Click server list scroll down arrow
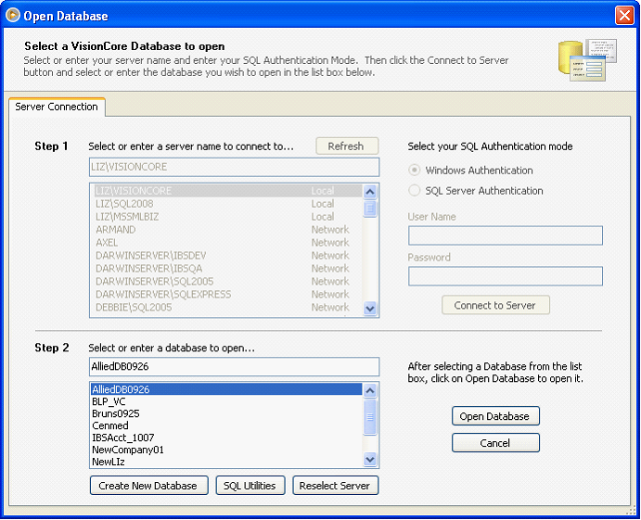Image resolution: width=641 pixels, height=520 pixels. (x=370, y=309)
